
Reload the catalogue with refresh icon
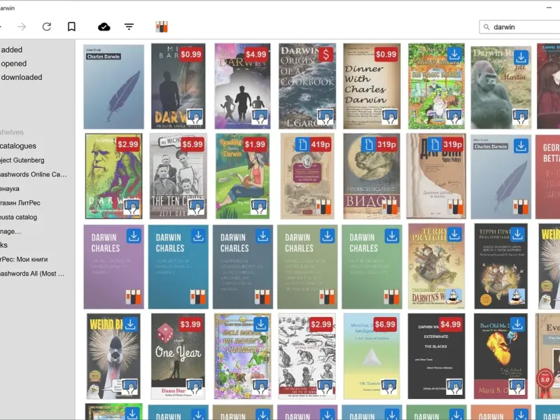47,27
